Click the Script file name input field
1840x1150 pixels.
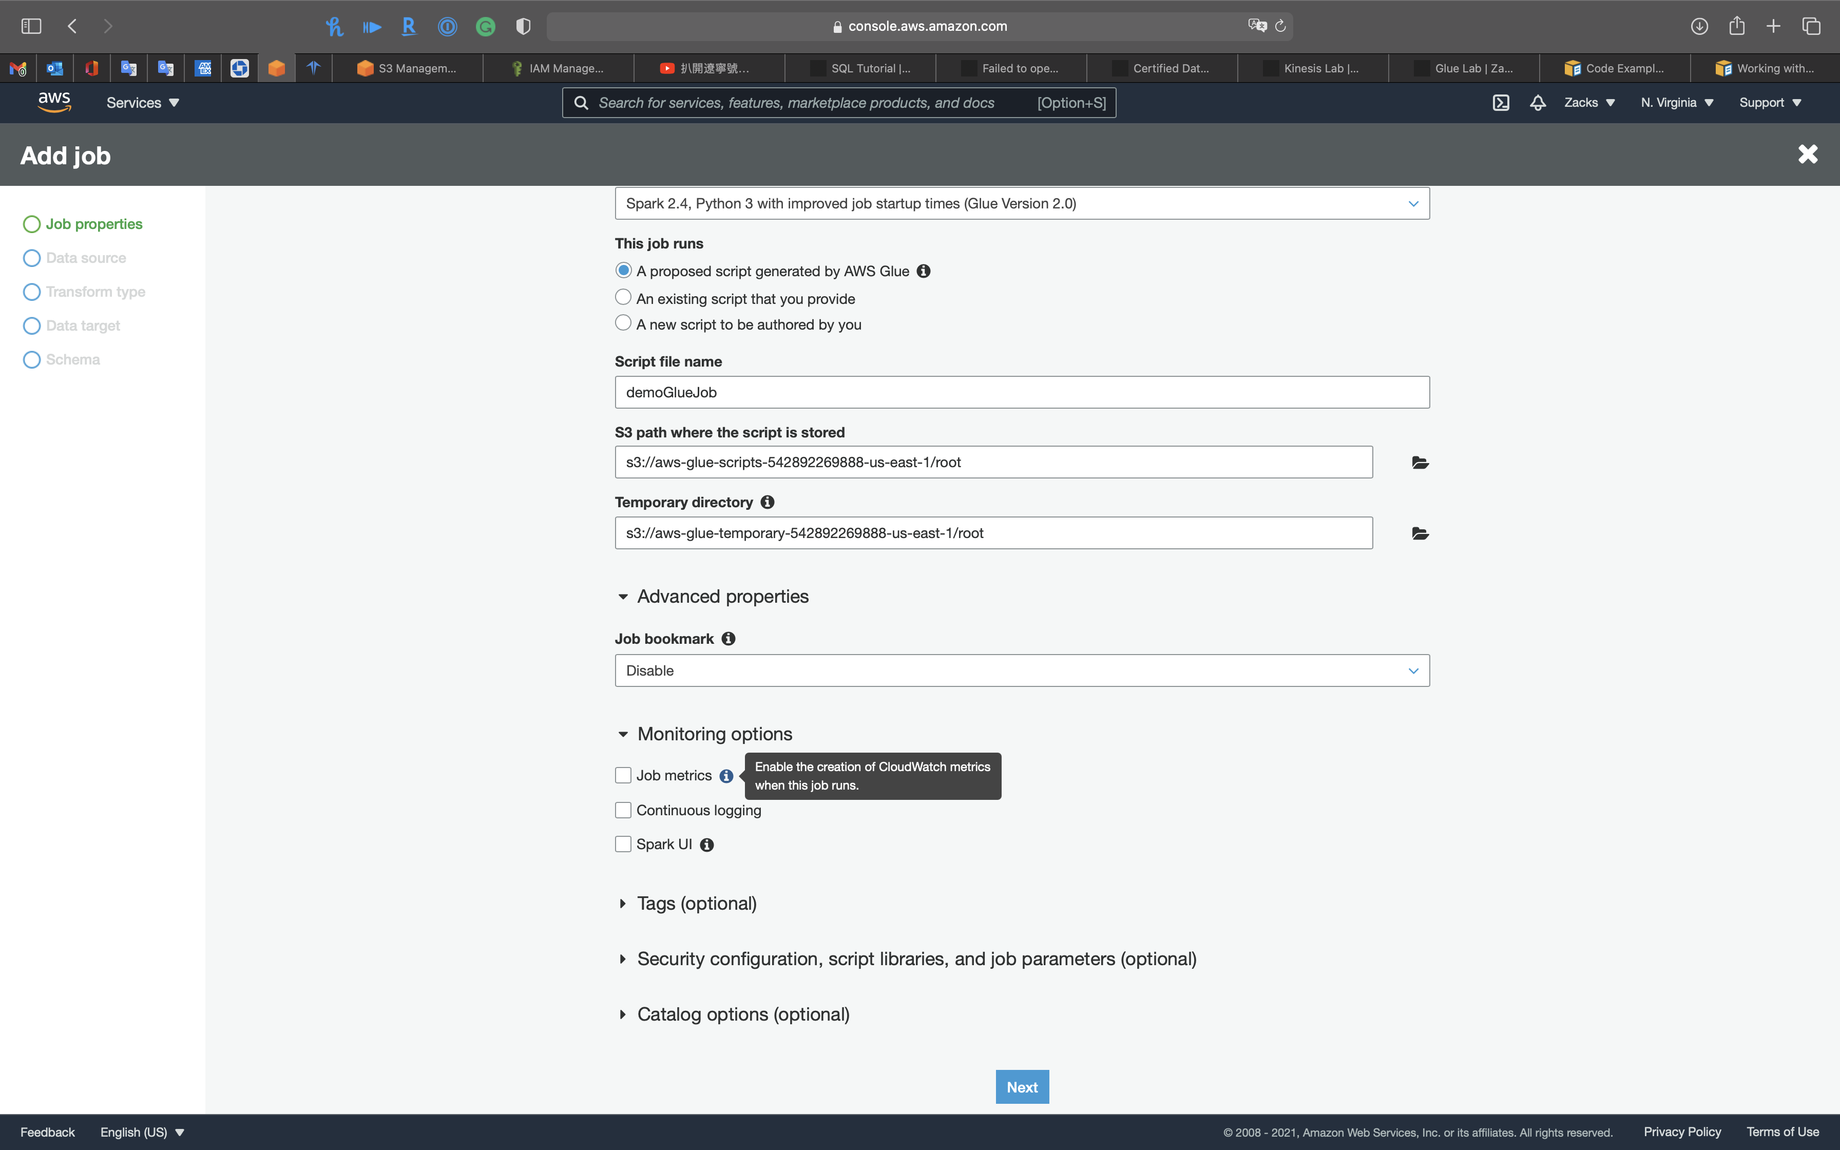(1021, 392)
